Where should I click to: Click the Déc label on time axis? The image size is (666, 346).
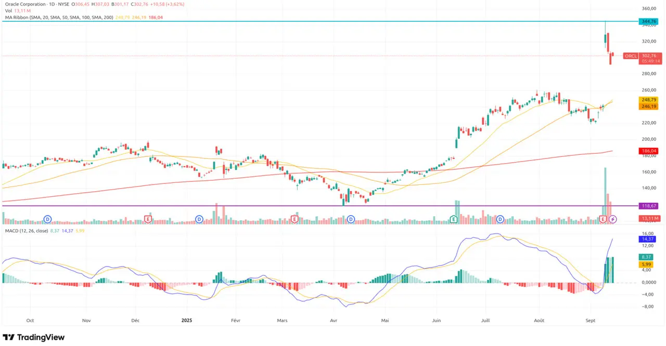[135, 321]
